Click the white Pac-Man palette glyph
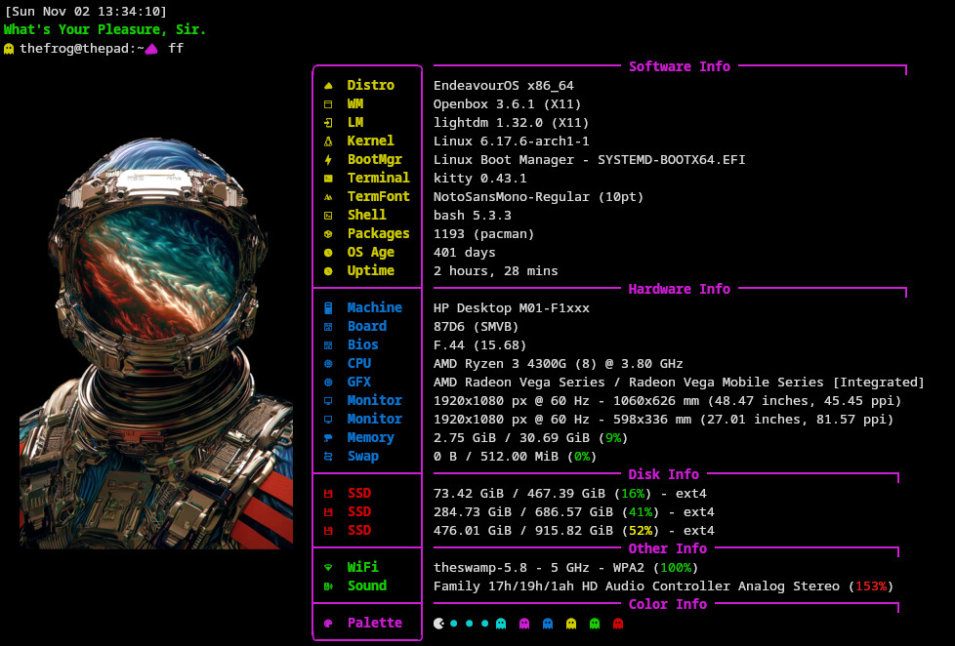955x646 pixels. tap(438, 624)
